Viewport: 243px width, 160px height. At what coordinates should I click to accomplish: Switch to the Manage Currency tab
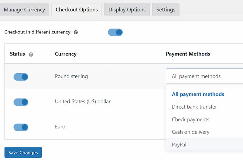[x=24, y=9]
